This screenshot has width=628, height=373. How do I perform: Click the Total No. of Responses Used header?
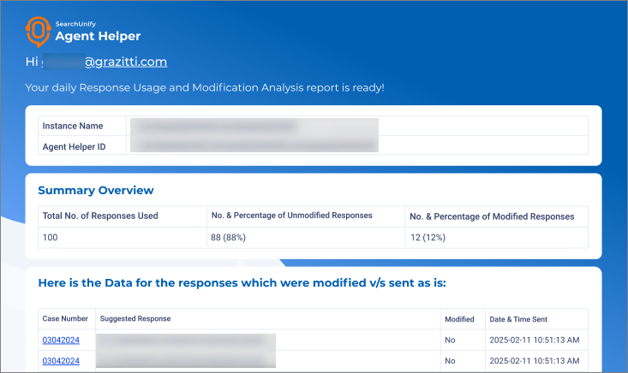pos(100,216)
